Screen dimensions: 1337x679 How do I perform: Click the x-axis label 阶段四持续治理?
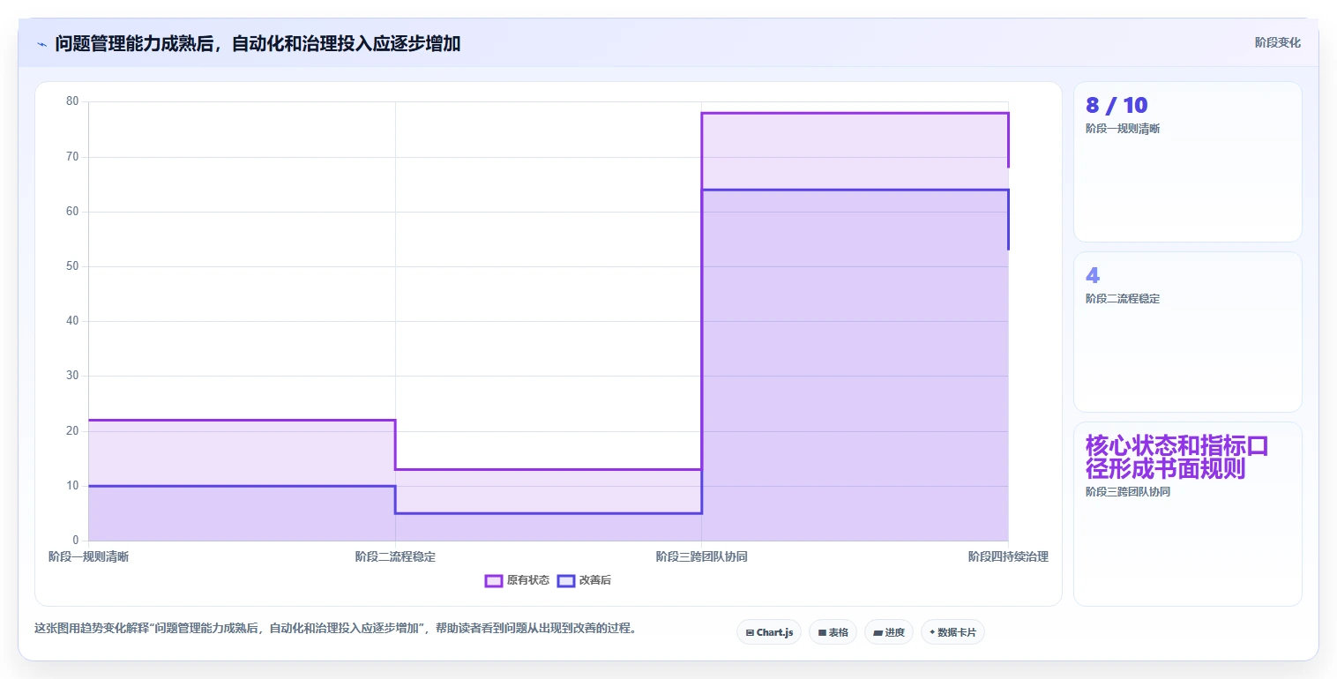coord(1008,556)
